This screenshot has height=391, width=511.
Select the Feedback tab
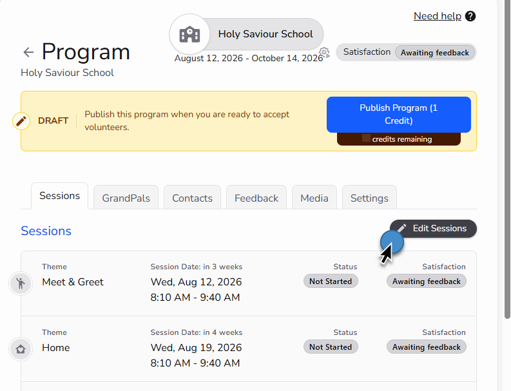[256, 198]
